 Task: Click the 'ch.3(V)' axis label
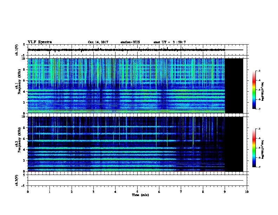16,180
